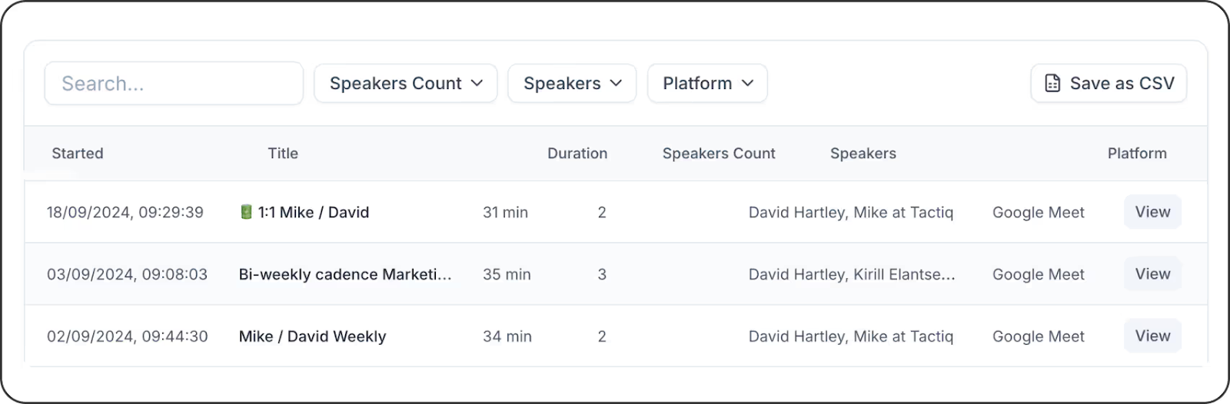Click the Duration column header
The height and width of the screenshot is (404, 1230).
[577, 154]
